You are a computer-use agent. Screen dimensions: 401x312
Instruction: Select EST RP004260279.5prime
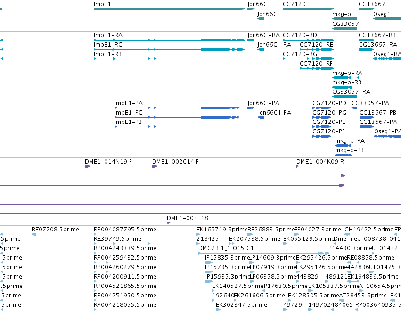pyautogui.click(x=101, y=272)
